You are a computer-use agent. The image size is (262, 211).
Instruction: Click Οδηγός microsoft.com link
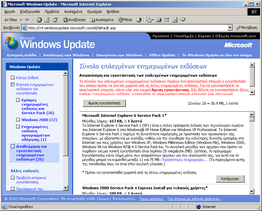(236, 36)
